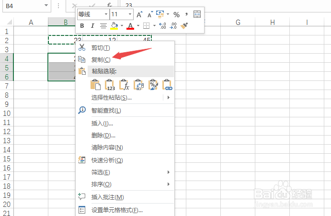Apply red font color
The width and height of the screenshot is (331, 216).
click(130, 26)
